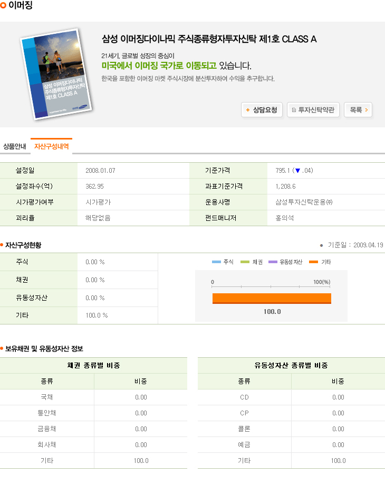Click the green 채권 legend swatch
The height and width of the screenshot is (492, 385).
[245, 262]
